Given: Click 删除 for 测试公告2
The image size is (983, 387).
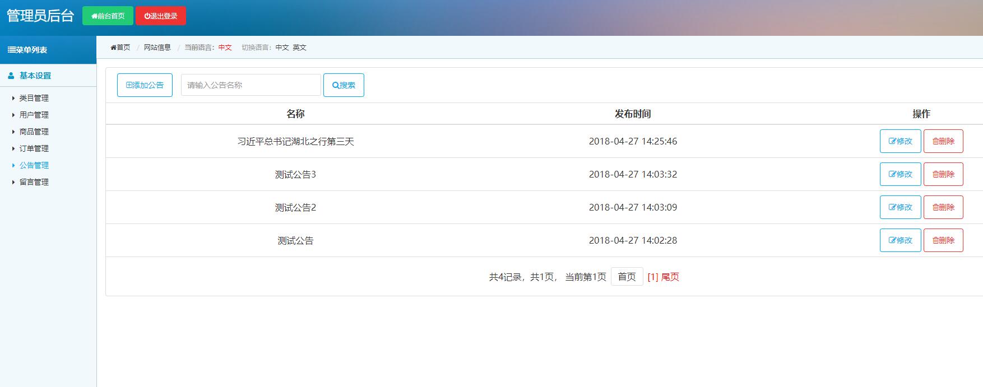Looking at the screenshot, I should (943, 207).
